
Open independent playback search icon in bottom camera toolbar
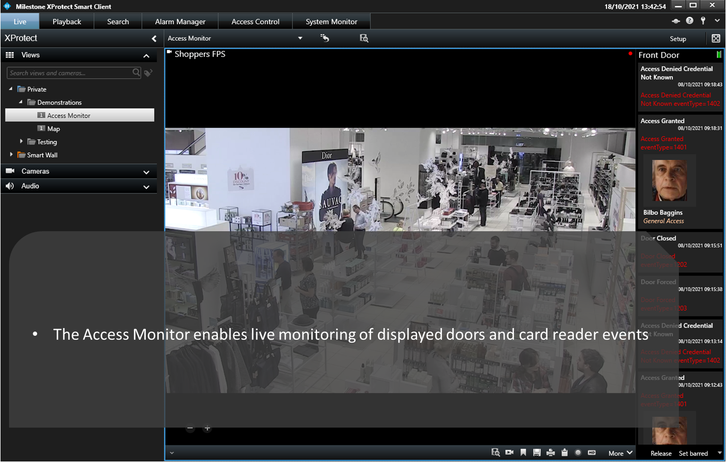coord(495,452)
